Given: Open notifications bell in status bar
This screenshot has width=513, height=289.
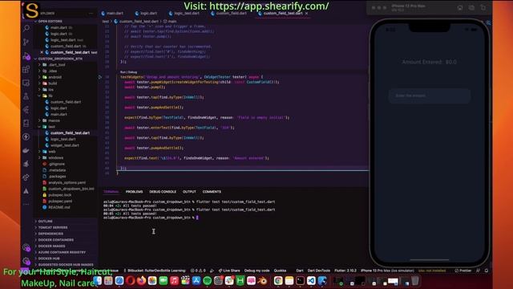Looking at the screenshot, I should tap(487, 271).
